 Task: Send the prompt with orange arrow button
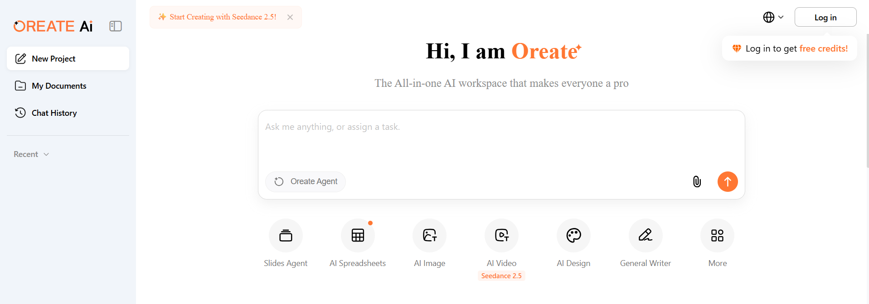point(728,181)
